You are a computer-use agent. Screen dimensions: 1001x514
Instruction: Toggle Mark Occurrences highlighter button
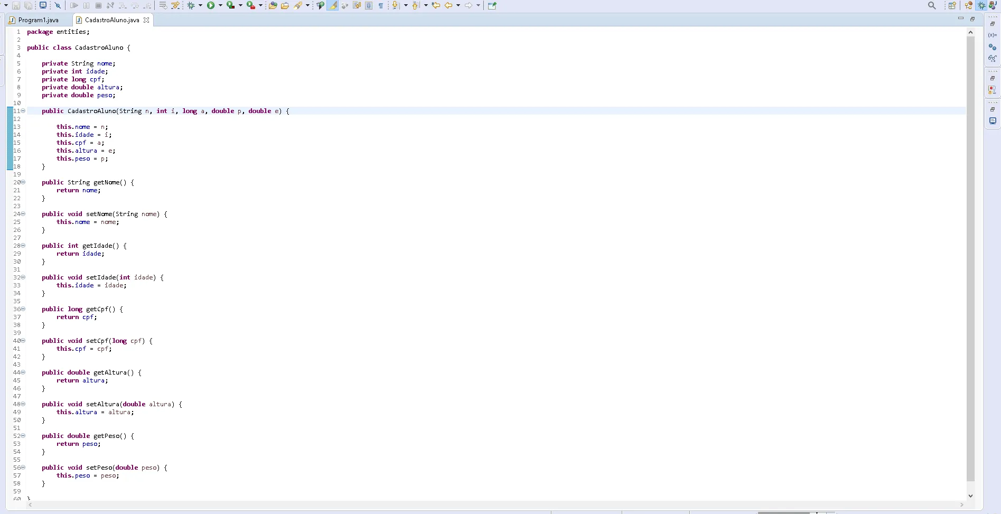333,6
